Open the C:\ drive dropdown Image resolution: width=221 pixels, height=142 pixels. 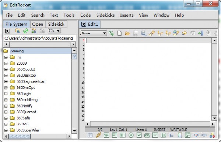click(55, 30)
